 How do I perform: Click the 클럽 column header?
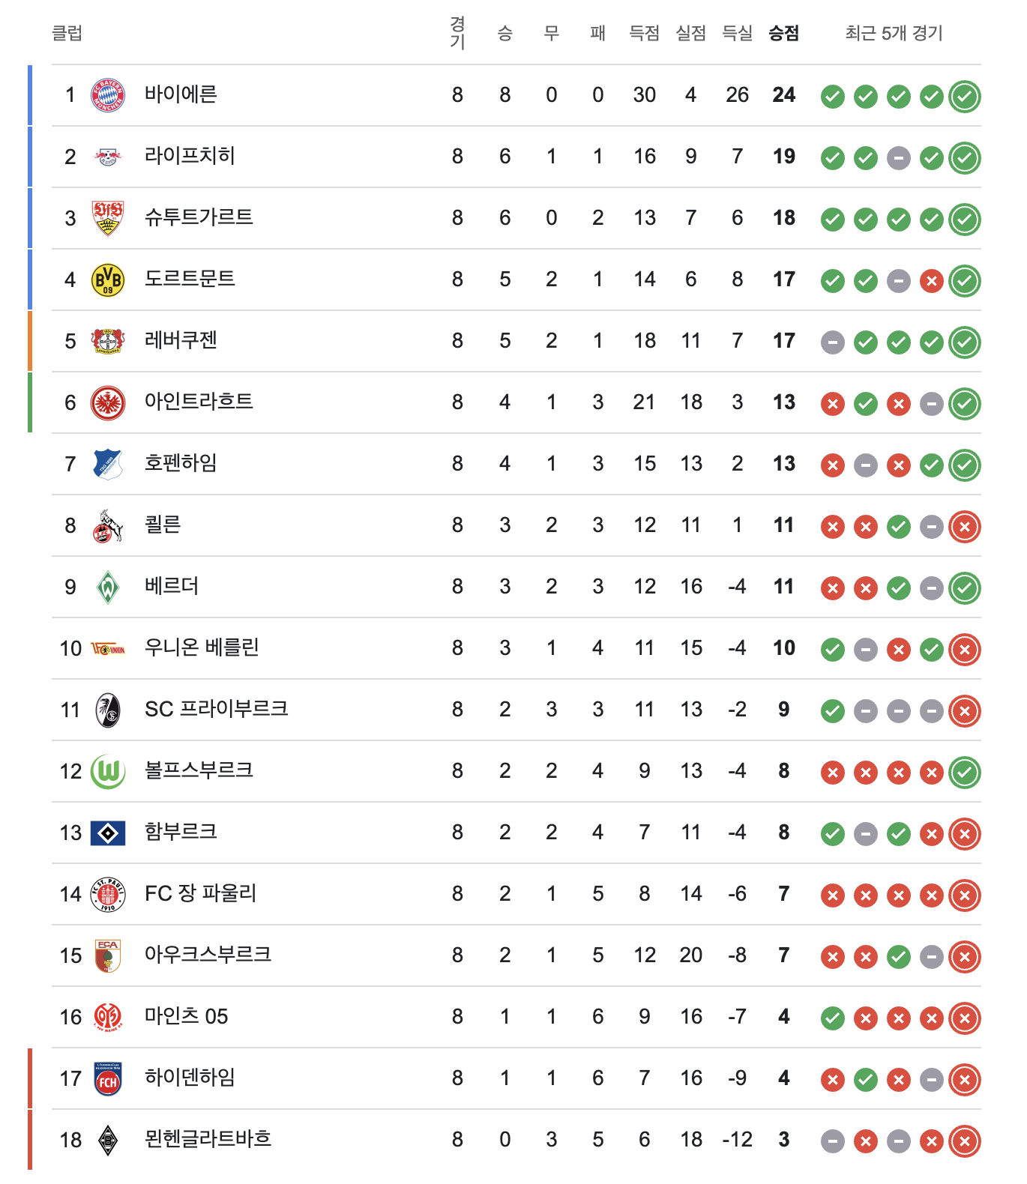(x=67, y=33)
